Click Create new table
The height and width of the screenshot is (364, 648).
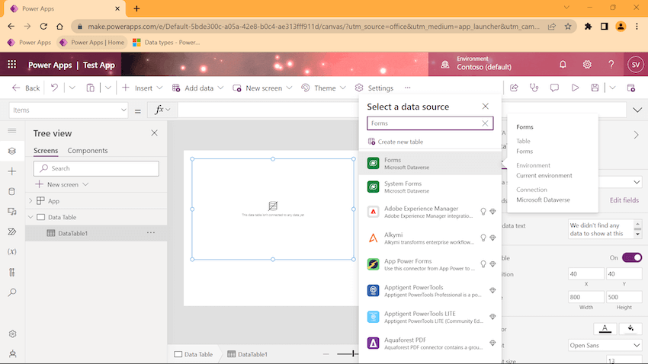396,142
